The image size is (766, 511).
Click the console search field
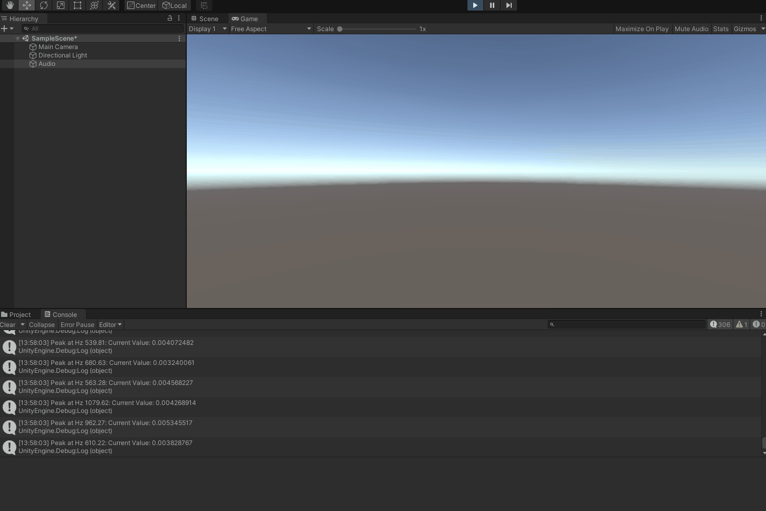click(627, 324)
